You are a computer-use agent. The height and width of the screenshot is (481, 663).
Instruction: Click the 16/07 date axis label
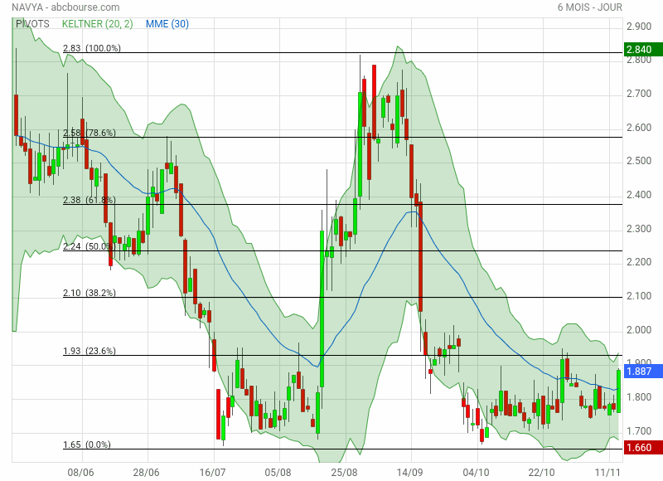tap(212, 472)
